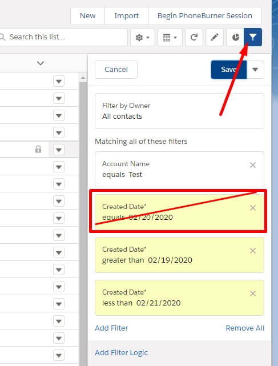Toggle the filter funnel button
Image resolution: width=278 pixels, height=366 pixels.
coord(253,37)
